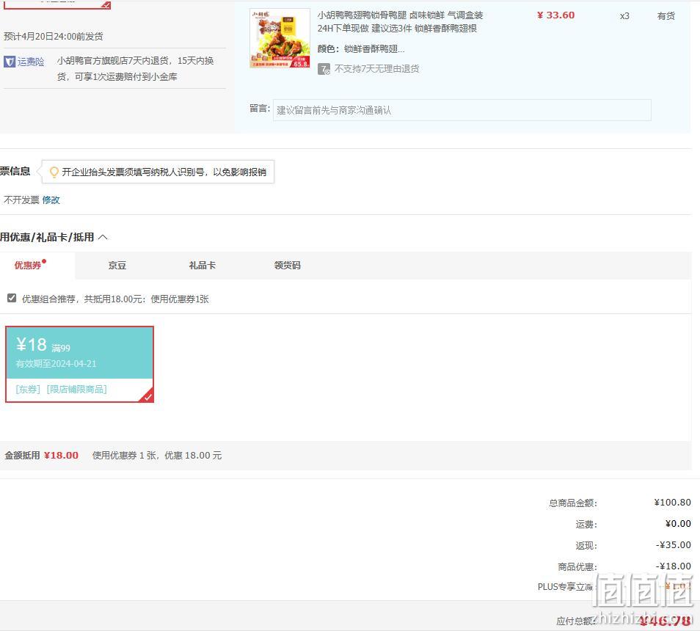Image resolution: width=700 pixels, height=631 pixels.
Task: Click the 有效期至2024-04-21 coupon date
Action: 56,364
